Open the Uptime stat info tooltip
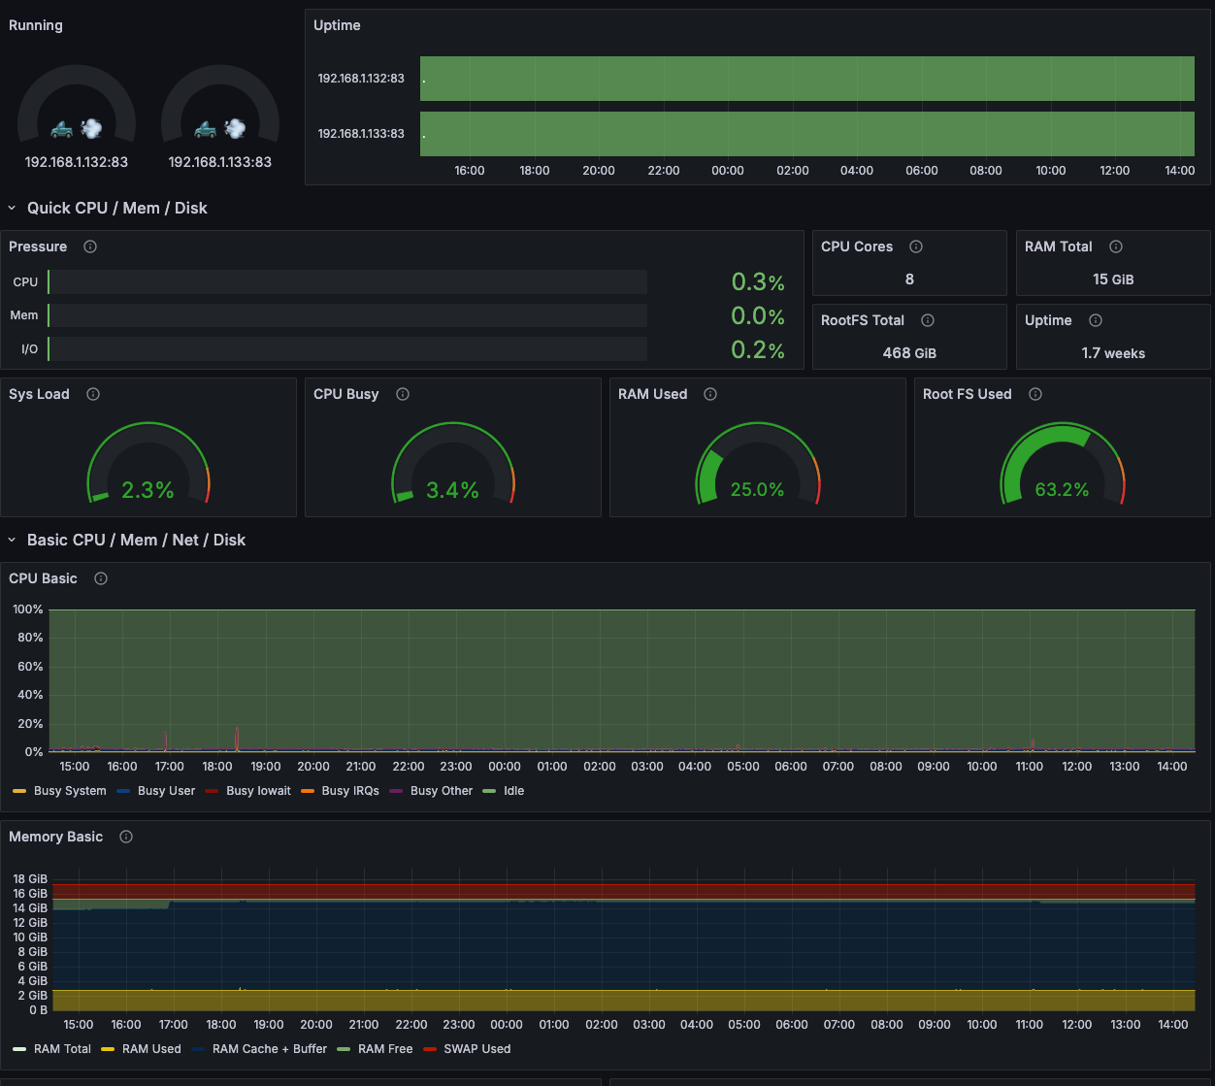The height and width of the screenshot is (1086, 1215). point(1095,320)
